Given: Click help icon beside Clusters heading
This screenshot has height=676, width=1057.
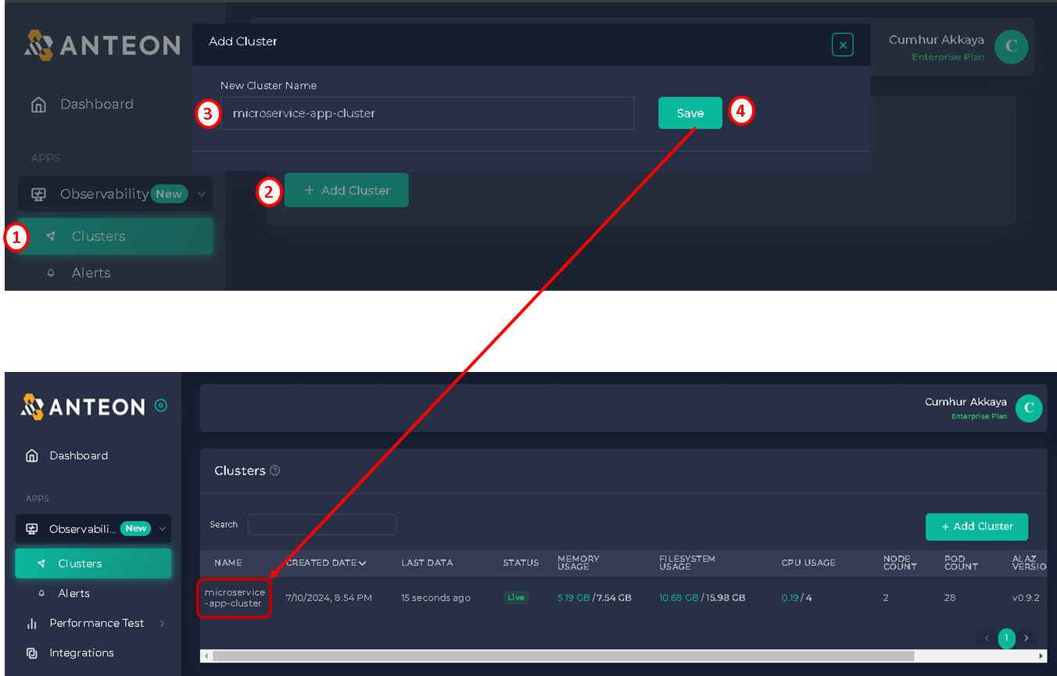Looking at the screenshot, I should coord(274,470).
